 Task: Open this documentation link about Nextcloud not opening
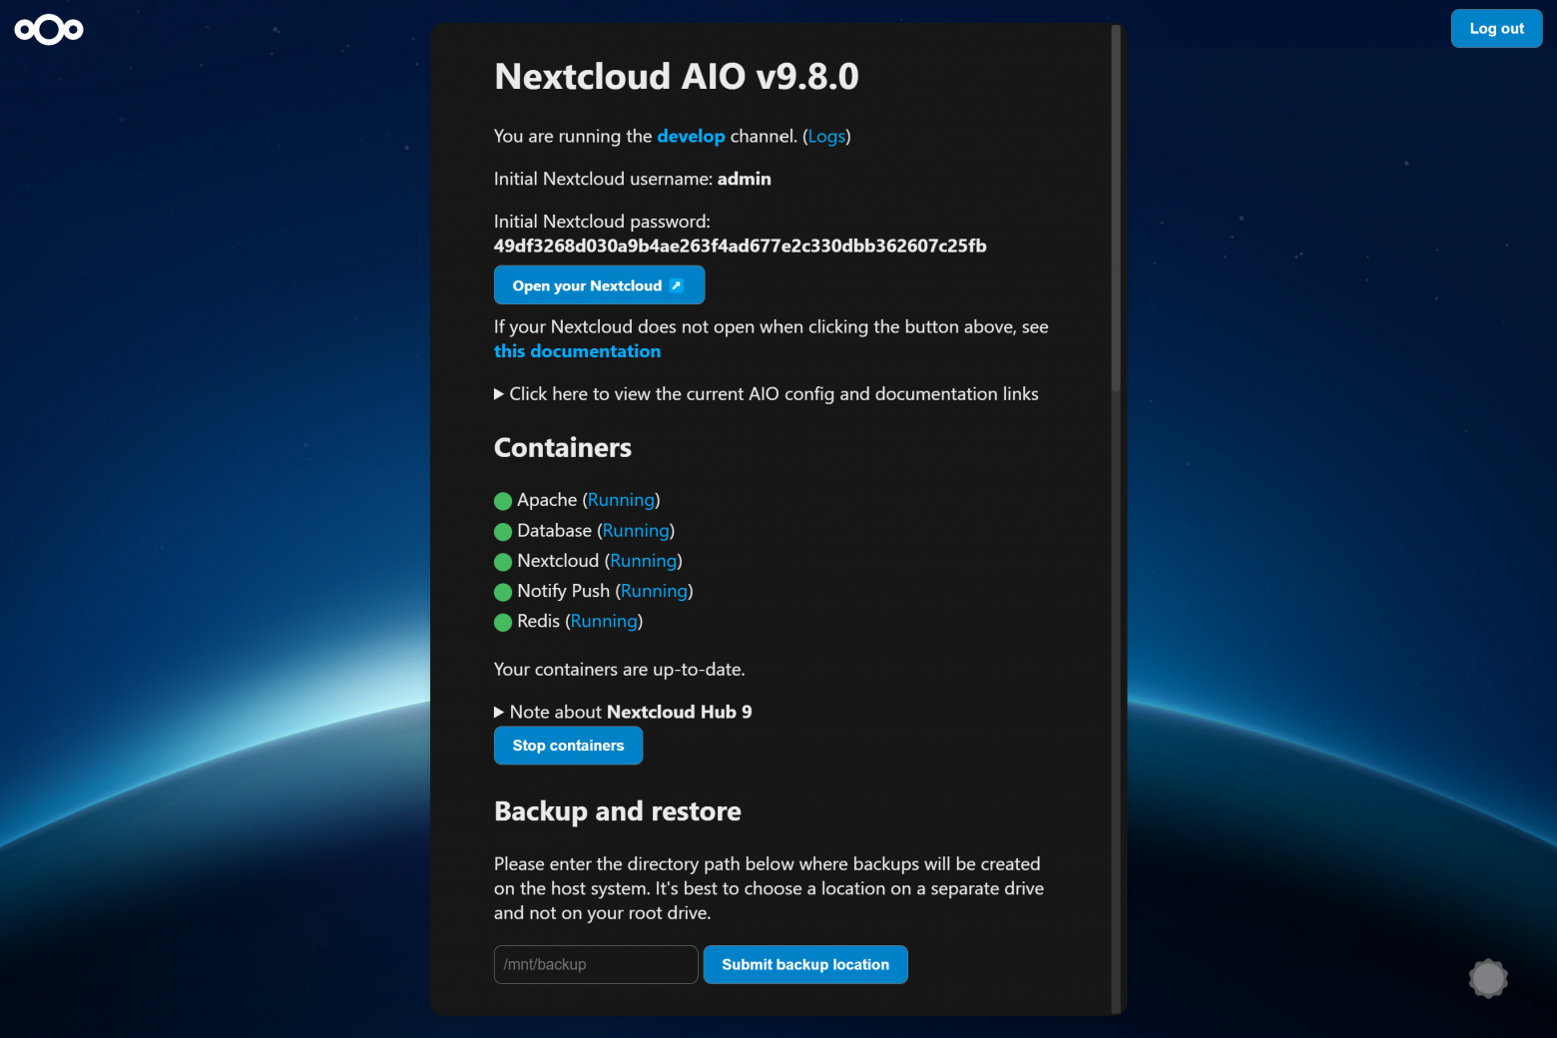tap(577, 350)
